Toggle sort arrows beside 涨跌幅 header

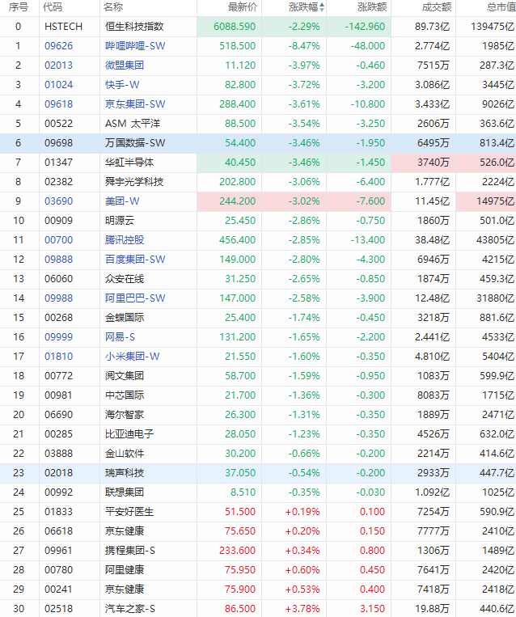coord(322,7)
